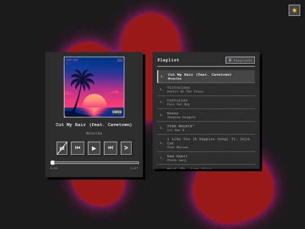This screenshot has width=305, height=229.
Task: Play 'Victorious' by Panic! At The Disco
Action: [206, 89]
